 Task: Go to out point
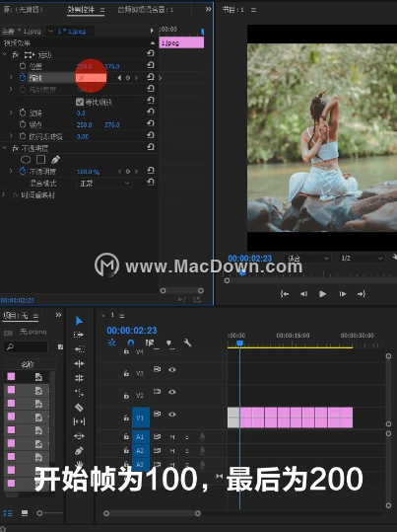coord(362,294)
